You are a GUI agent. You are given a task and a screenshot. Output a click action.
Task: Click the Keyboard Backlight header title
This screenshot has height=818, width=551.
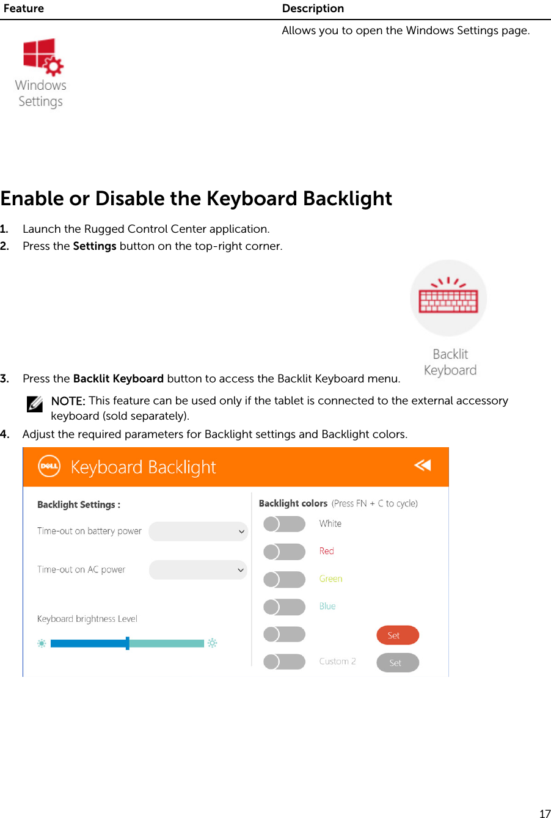pos(144,467)
